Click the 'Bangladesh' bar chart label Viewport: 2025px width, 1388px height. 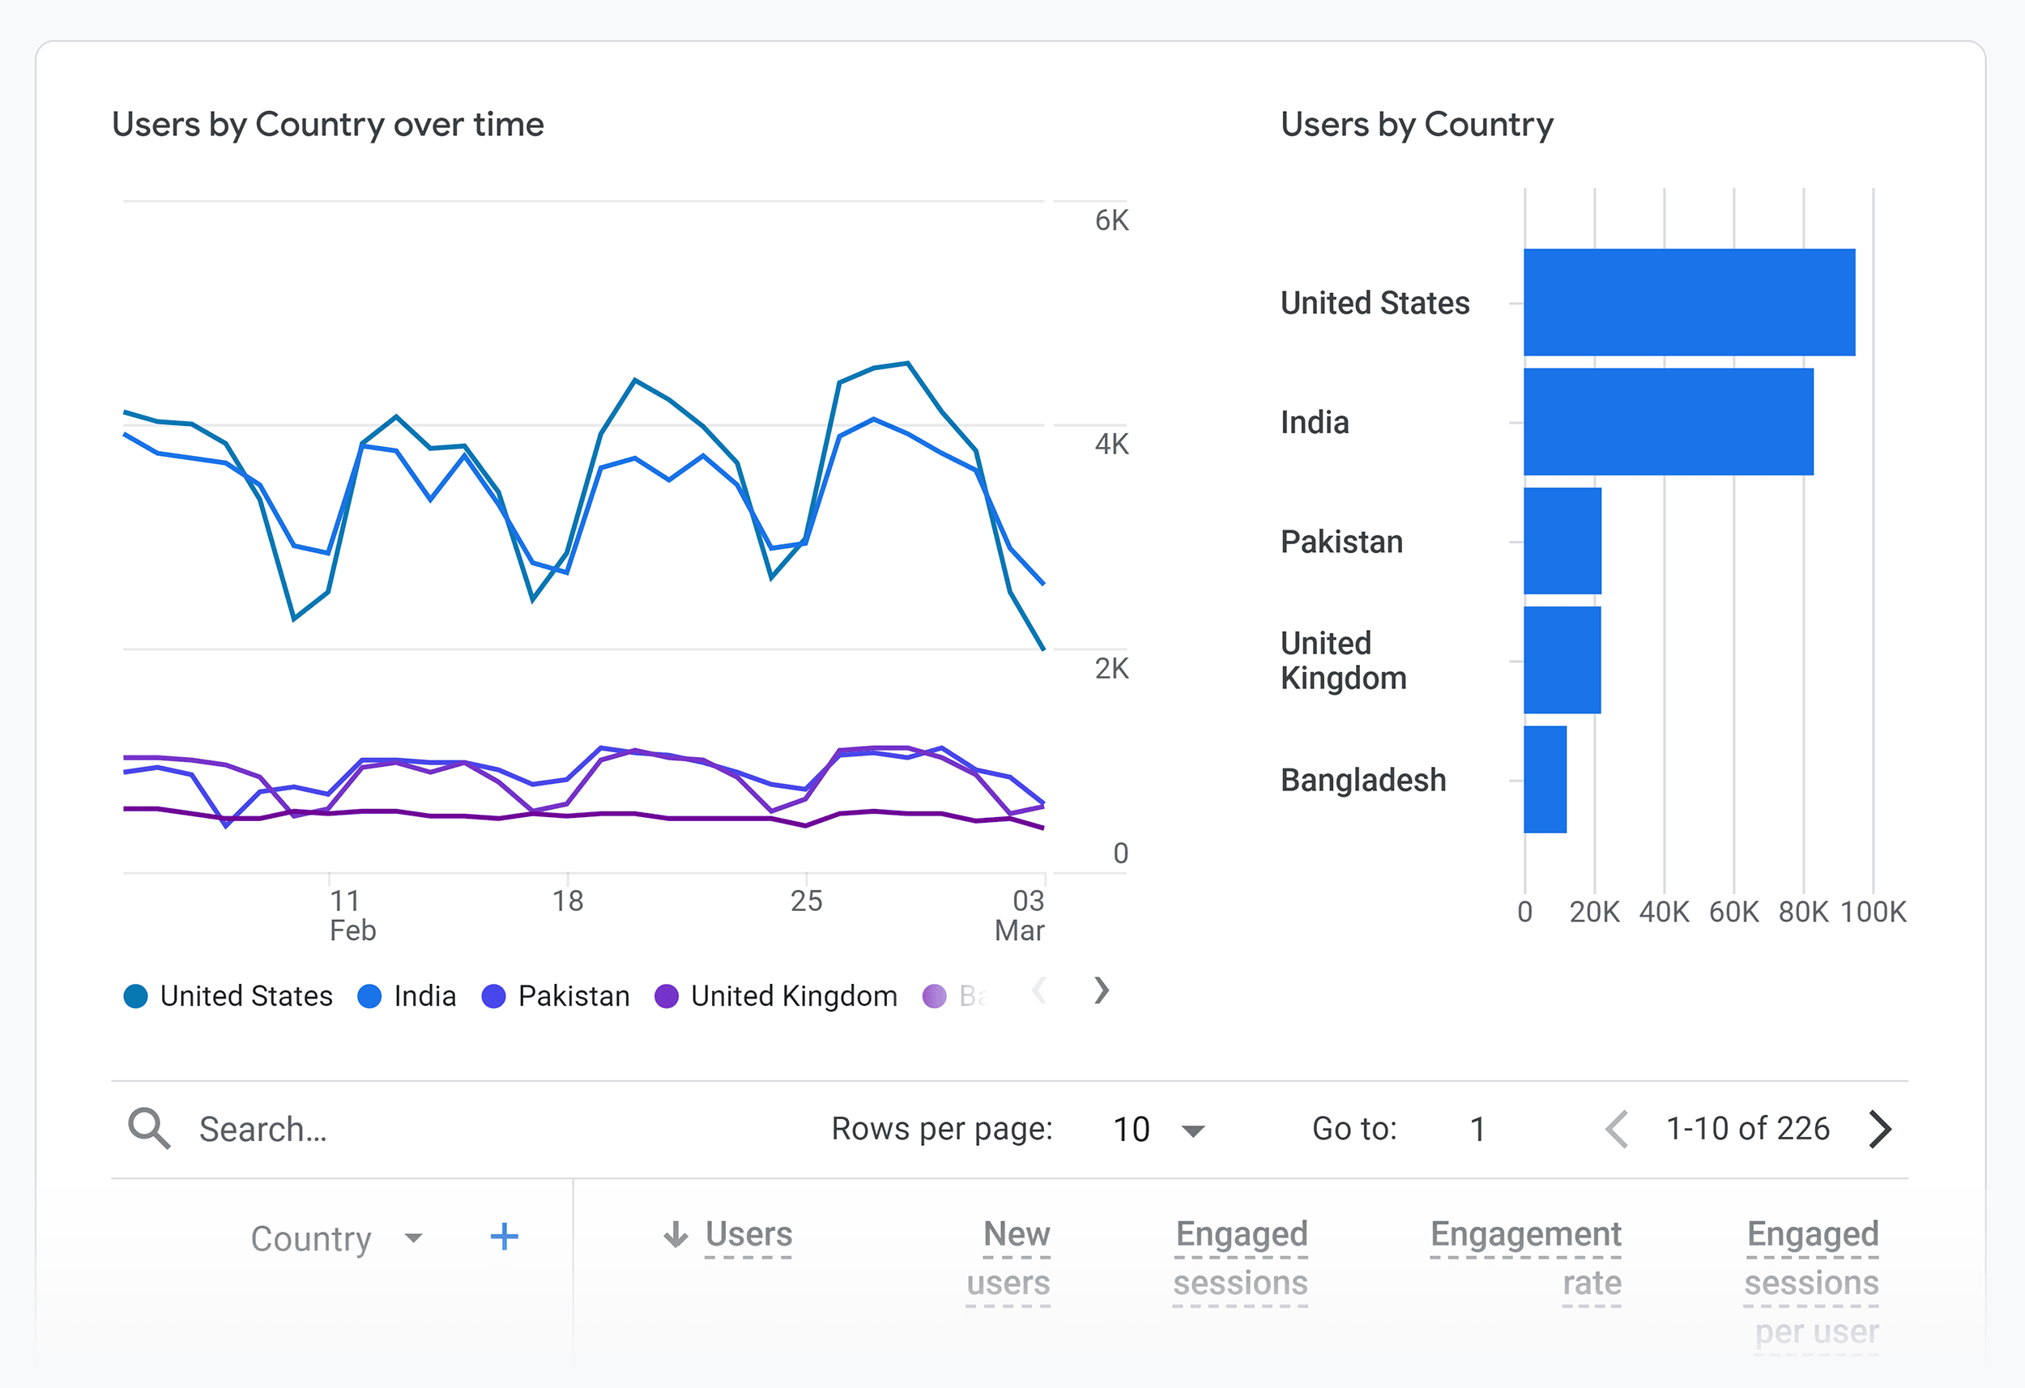click(1362, 780)
